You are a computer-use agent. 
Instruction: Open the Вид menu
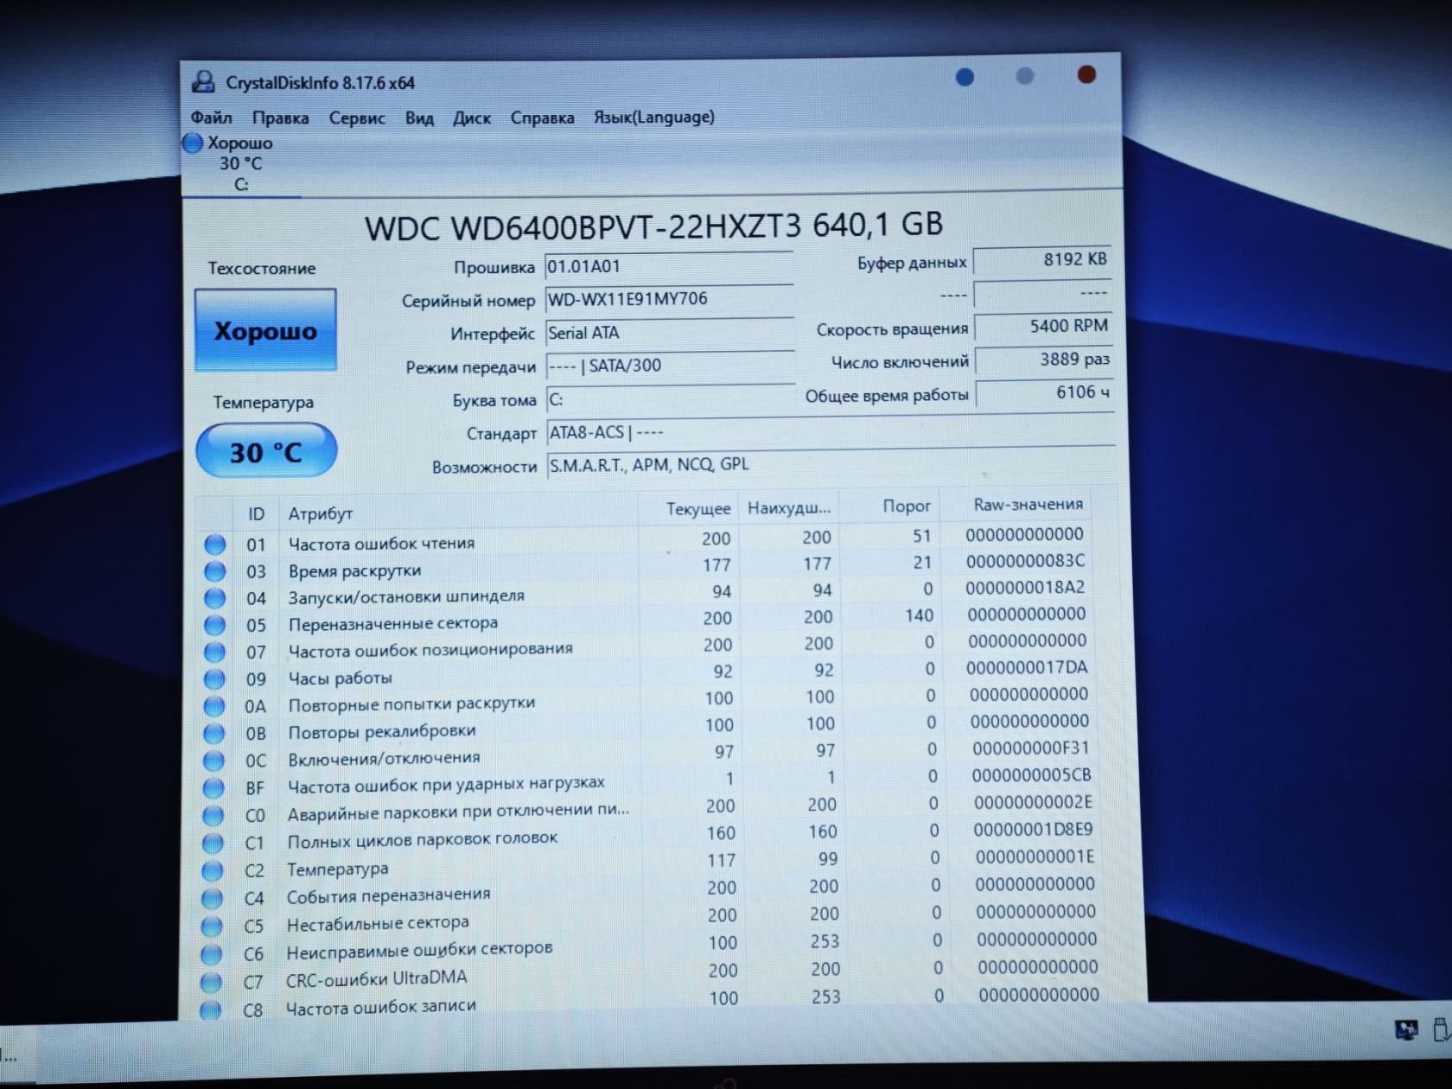(x=419, y=118)
